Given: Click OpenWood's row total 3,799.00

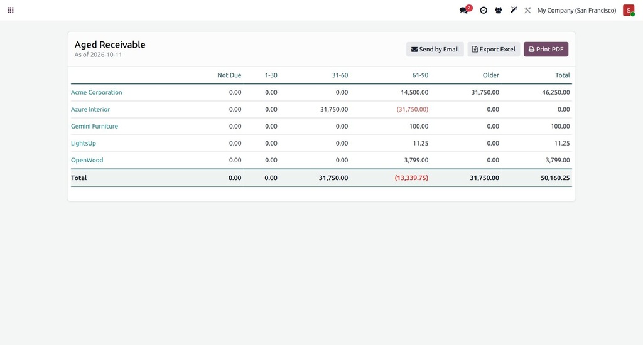Looking at the screenshot, I should [x=558, y=160].
